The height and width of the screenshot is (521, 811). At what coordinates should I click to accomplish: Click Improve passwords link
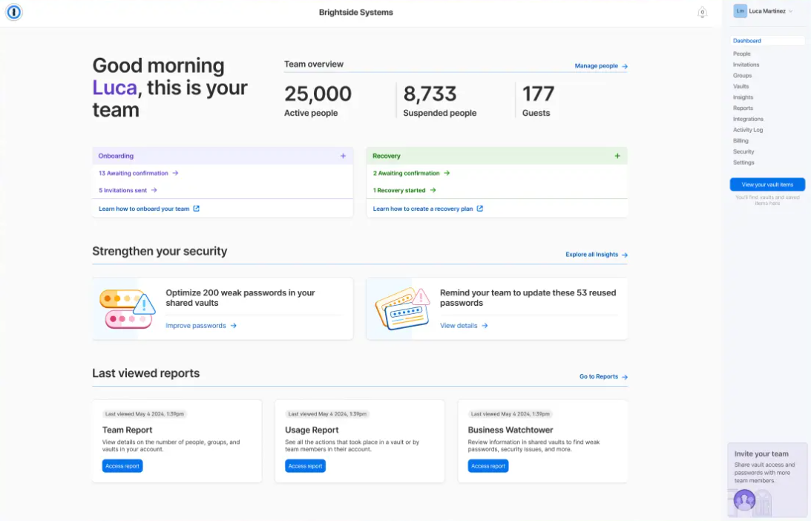pos(196,325)
